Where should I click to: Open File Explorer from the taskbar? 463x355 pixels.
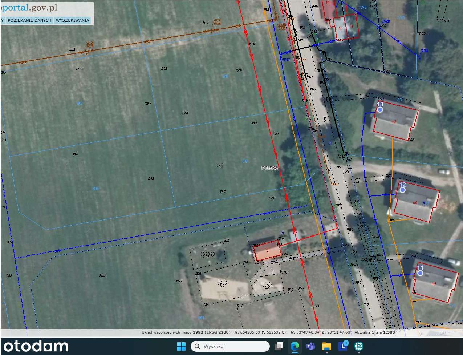pos(327,346)
